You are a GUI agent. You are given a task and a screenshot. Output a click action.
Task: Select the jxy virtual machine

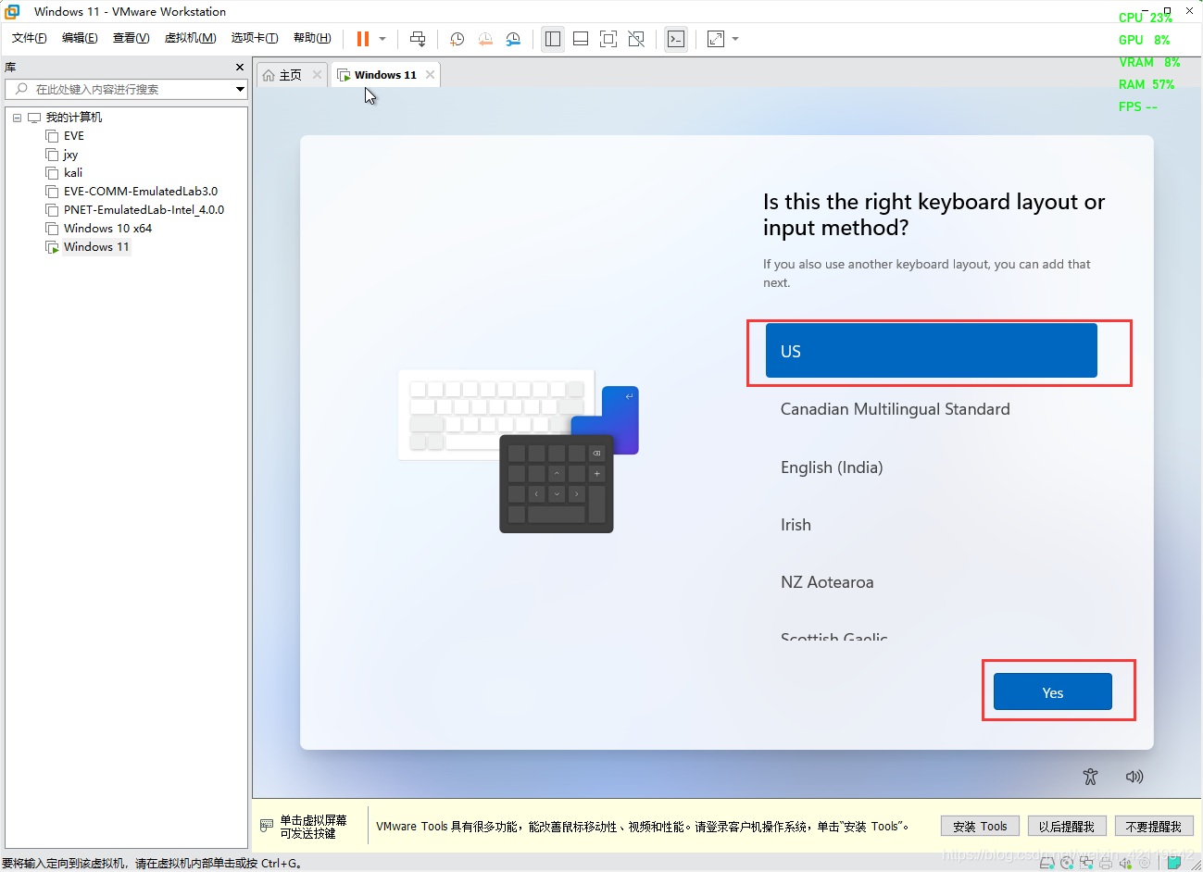tap(70, 155)
